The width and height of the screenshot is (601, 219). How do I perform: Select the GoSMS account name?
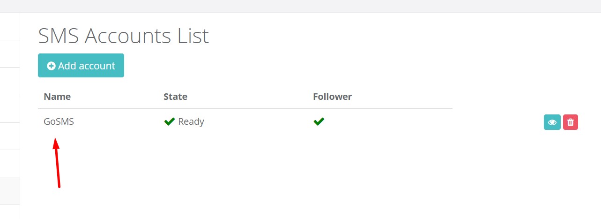click(59, 122)
